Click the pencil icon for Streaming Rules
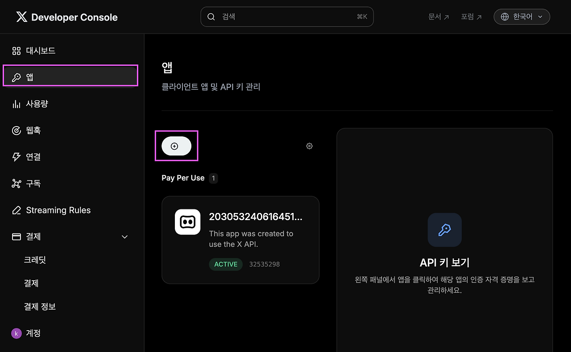571x352 pixels. click(x=17, y=210)
